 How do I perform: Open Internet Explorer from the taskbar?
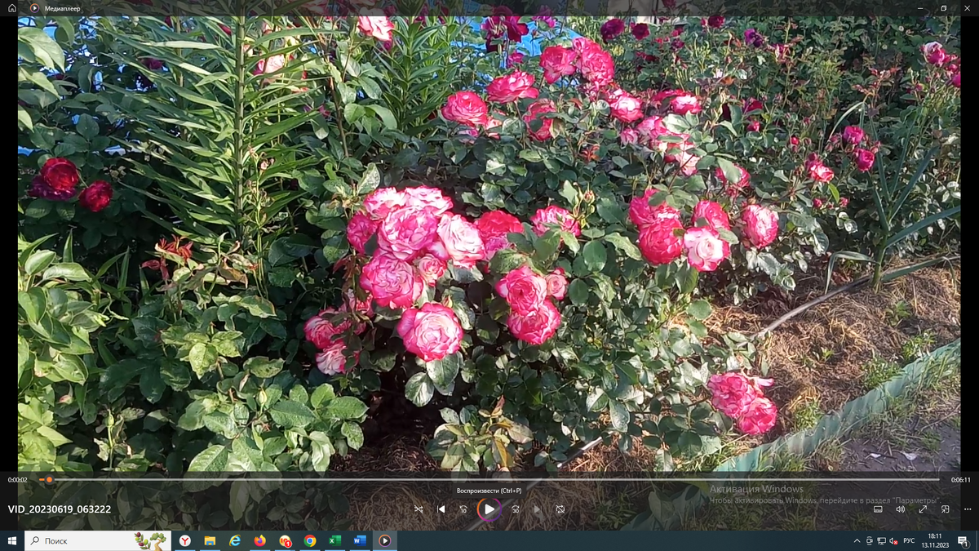[x=235, y=541]
